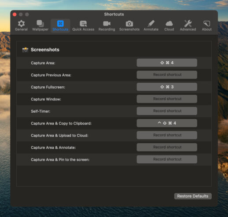Edit the Capture Area shortcut field
Screen dimensions: 228x217
point(167,63)
